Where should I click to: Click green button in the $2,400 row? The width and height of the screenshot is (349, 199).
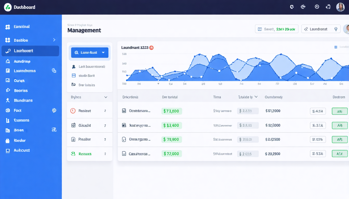pyautogui.click(x=340, y=125)
